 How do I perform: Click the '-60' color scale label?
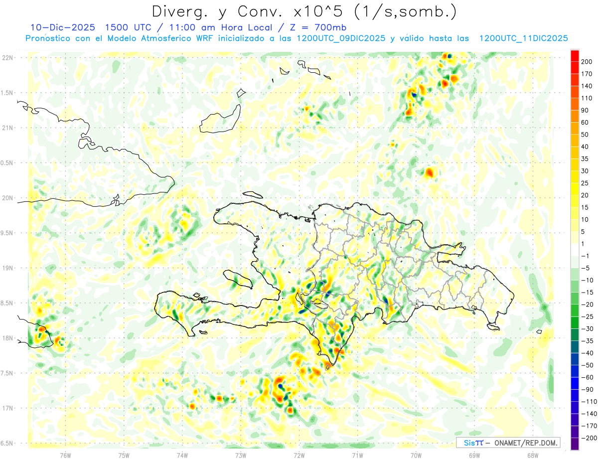tap(587, 377)
